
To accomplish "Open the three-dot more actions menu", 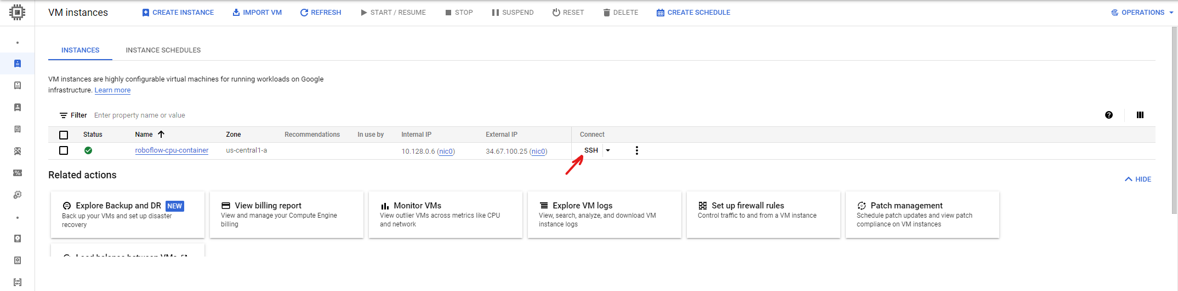I will 636,150.
